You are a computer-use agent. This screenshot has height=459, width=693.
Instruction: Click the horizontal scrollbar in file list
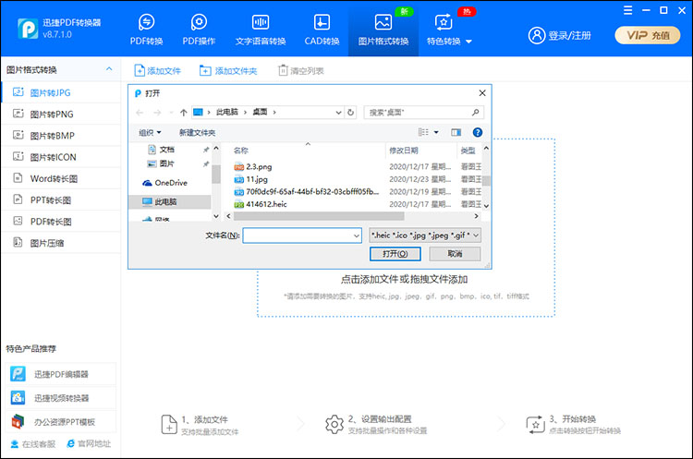(x=318, y=216)
